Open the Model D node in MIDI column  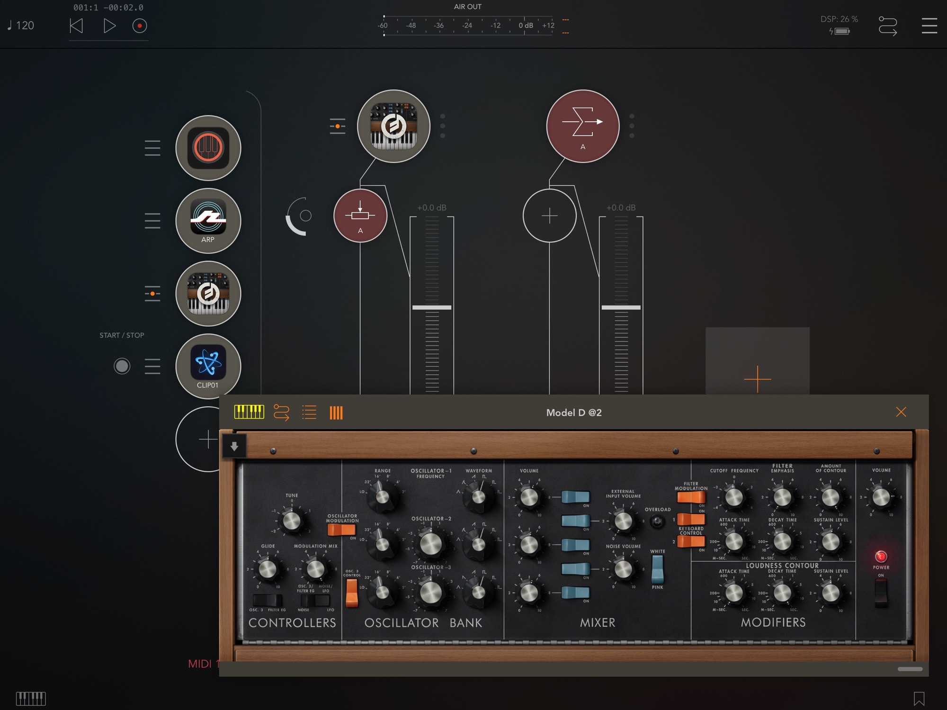(x=208, y=294)
